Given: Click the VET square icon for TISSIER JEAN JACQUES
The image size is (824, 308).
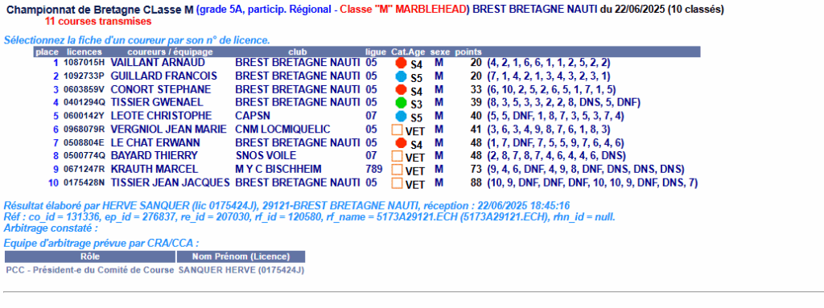Looking at the screenshot, I should (x=398, y=183).
